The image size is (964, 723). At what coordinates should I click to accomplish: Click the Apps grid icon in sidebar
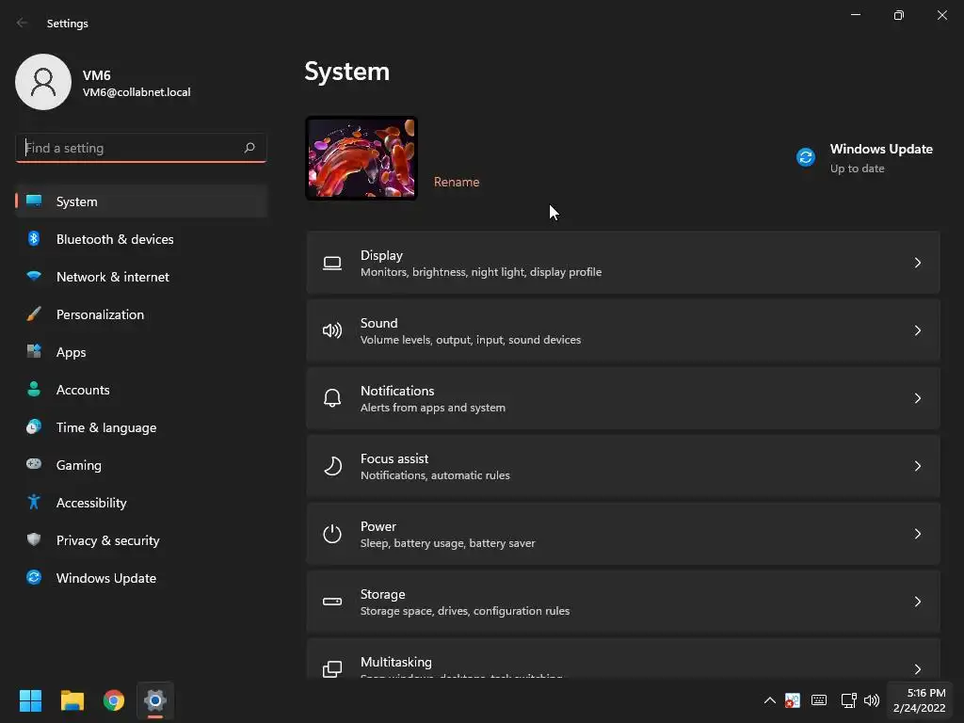coord(34,351)
